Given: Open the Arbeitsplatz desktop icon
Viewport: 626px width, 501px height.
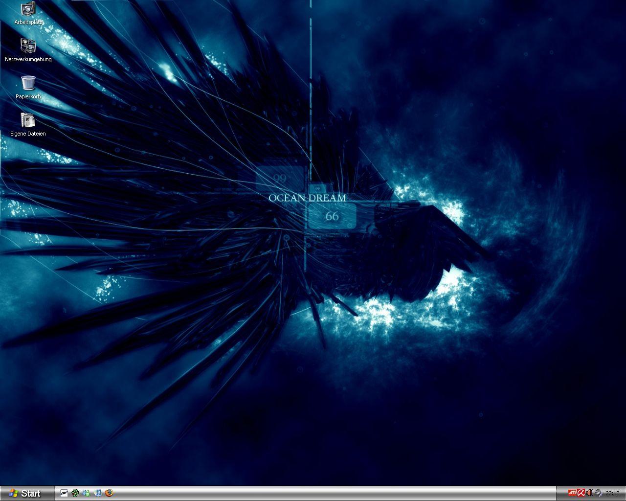Looking at the screenshot, I should click(28, 9).
